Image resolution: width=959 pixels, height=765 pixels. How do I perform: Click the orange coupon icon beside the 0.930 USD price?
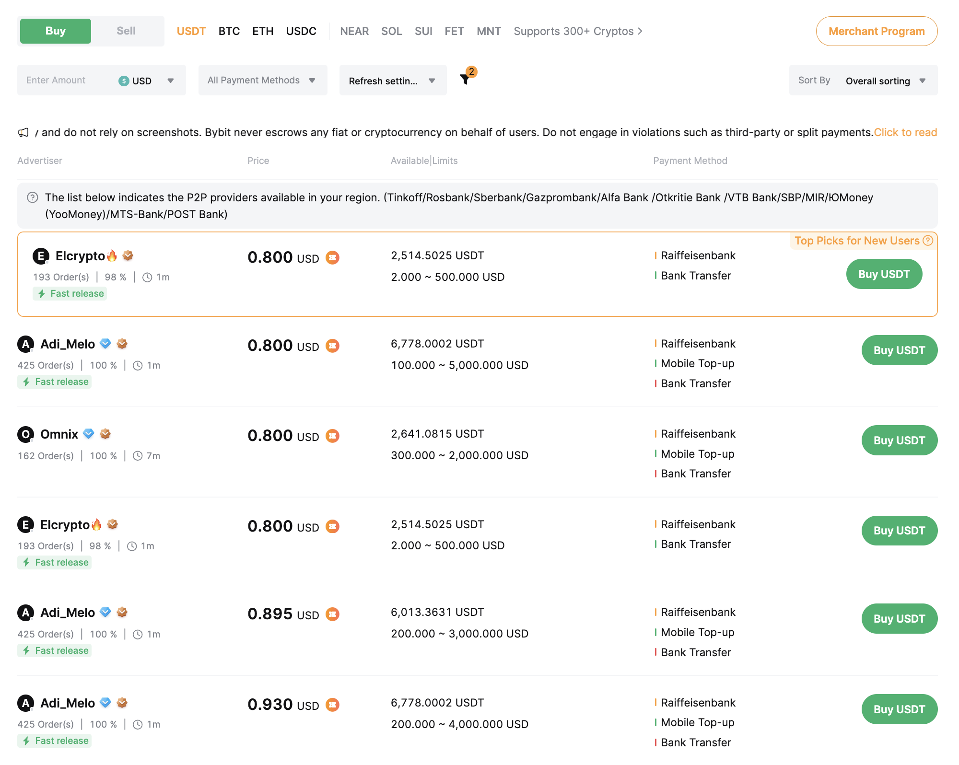(x=332, y=705)
